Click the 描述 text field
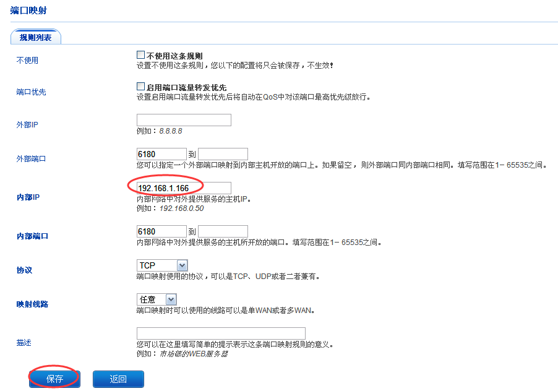The width and height of the screenshot is (558, 391). (221, 333)
